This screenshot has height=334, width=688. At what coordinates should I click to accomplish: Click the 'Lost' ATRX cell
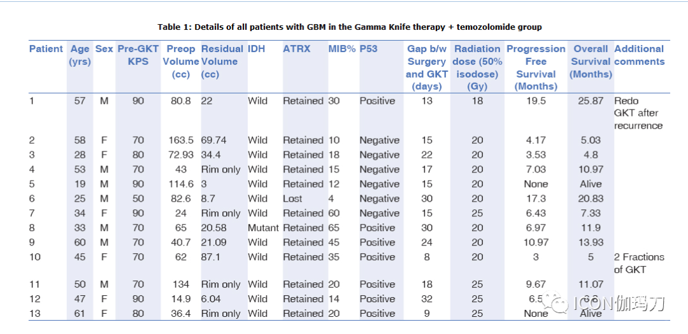pos(294,198)
